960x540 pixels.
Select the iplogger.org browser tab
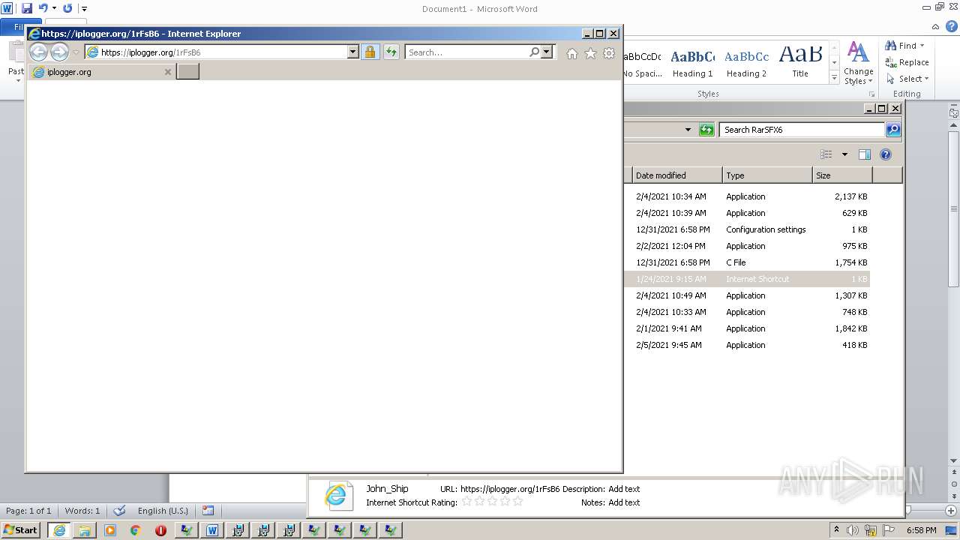[102, 72]
